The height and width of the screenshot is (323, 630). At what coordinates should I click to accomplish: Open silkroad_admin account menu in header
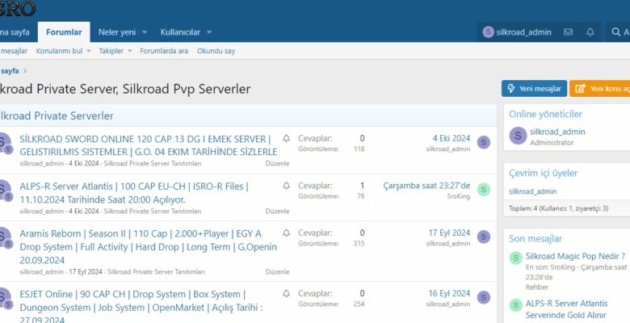click(x=517, y=32)
